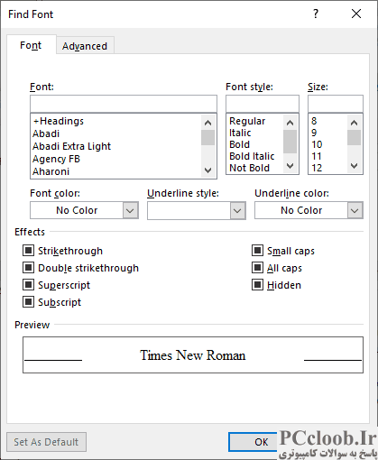This screenshot has height=460, width=378.
Task: Click the font style list down arrow
Action: click(290, 166)
